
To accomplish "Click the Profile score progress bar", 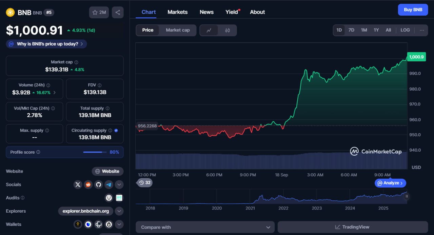I will [95, 152].
